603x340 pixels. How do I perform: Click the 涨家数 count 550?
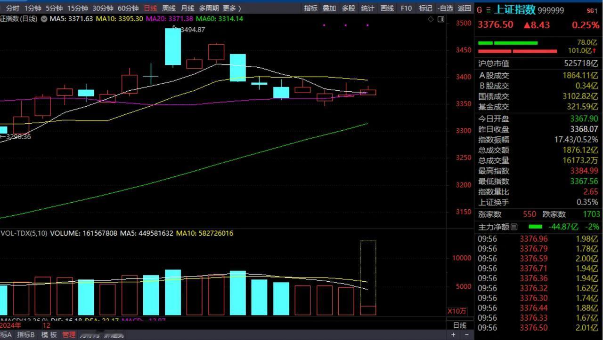529,214
